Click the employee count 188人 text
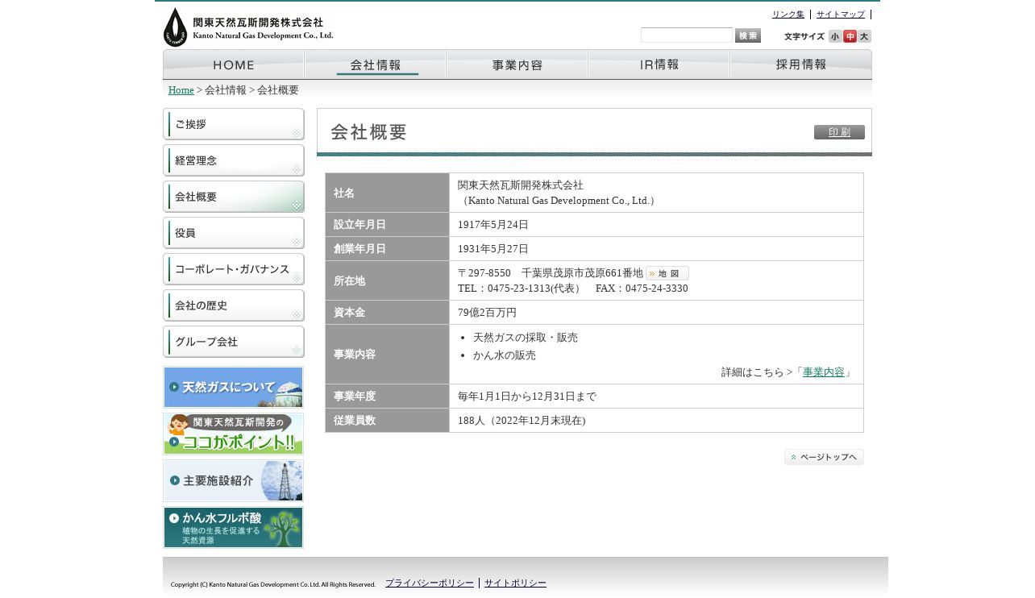This screenshot has width=1035, height=598. click(x=522, y=421)
